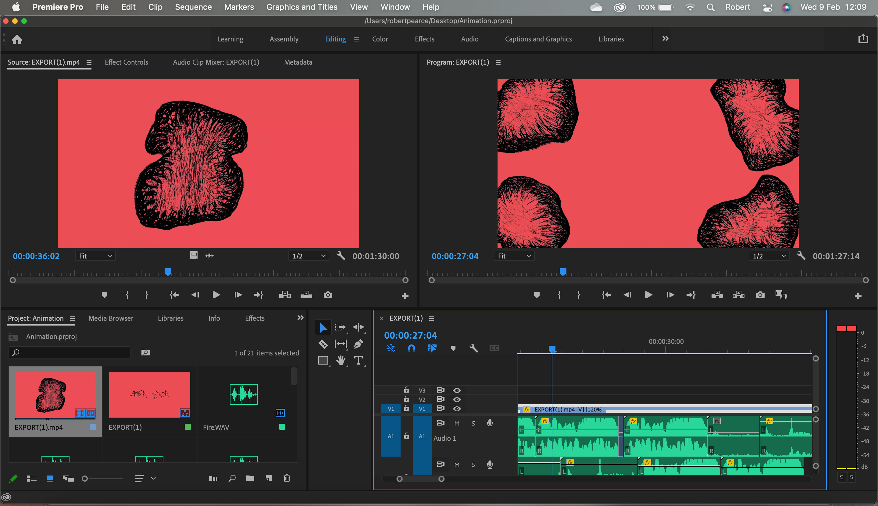Expand workspace overflow chevrons
This screenshot has height=506, width=878.
coord(665,39)
